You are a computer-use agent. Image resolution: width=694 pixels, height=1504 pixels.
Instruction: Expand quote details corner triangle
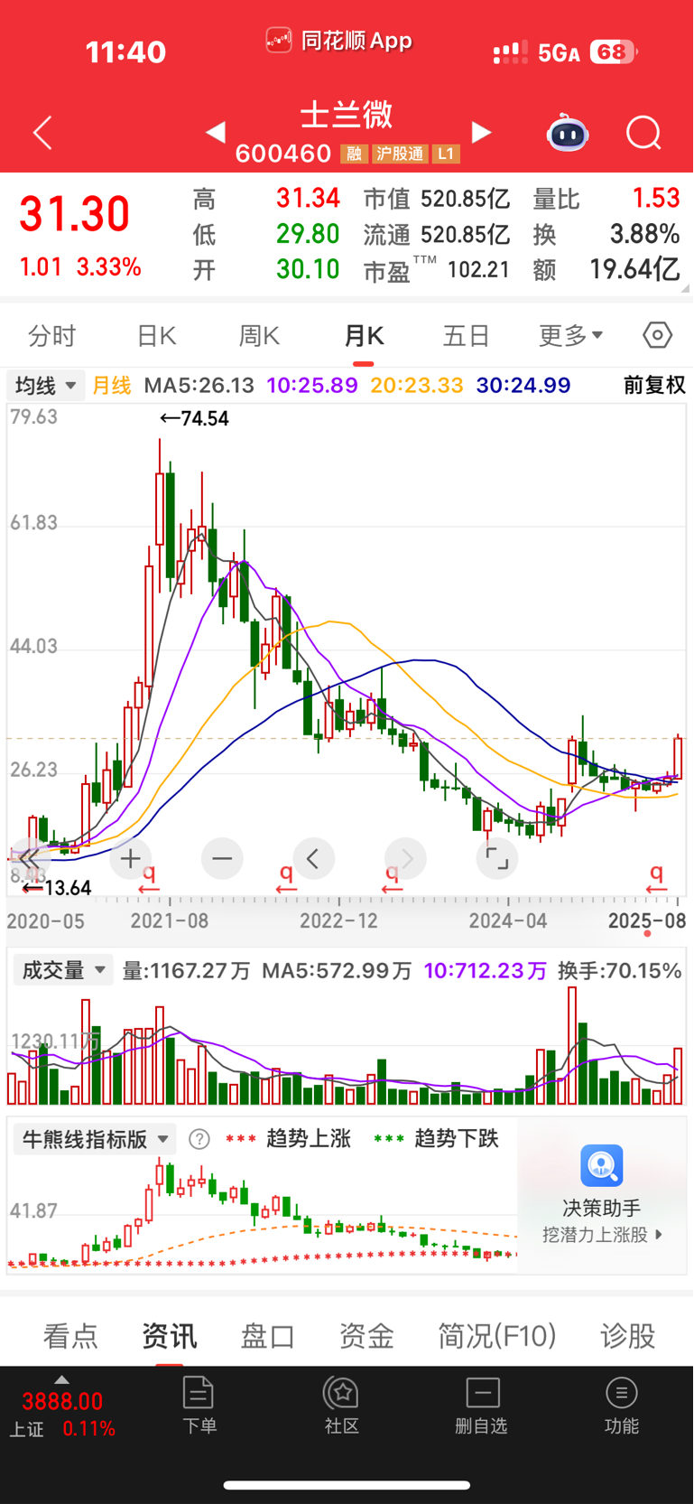pyautogui.click(x=686, y=288)
